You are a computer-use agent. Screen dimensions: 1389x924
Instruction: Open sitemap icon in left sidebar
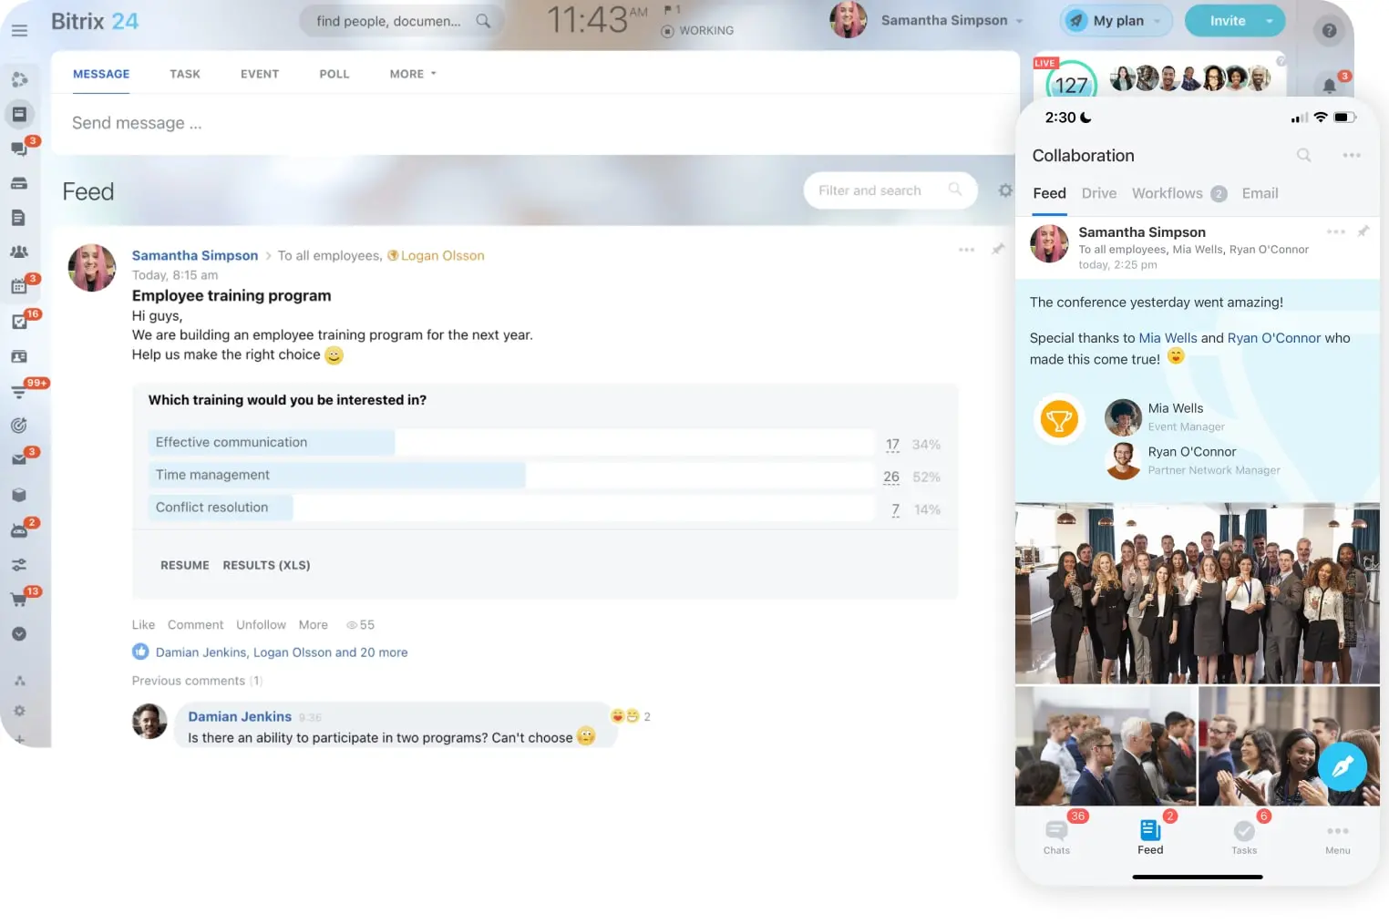19,681
